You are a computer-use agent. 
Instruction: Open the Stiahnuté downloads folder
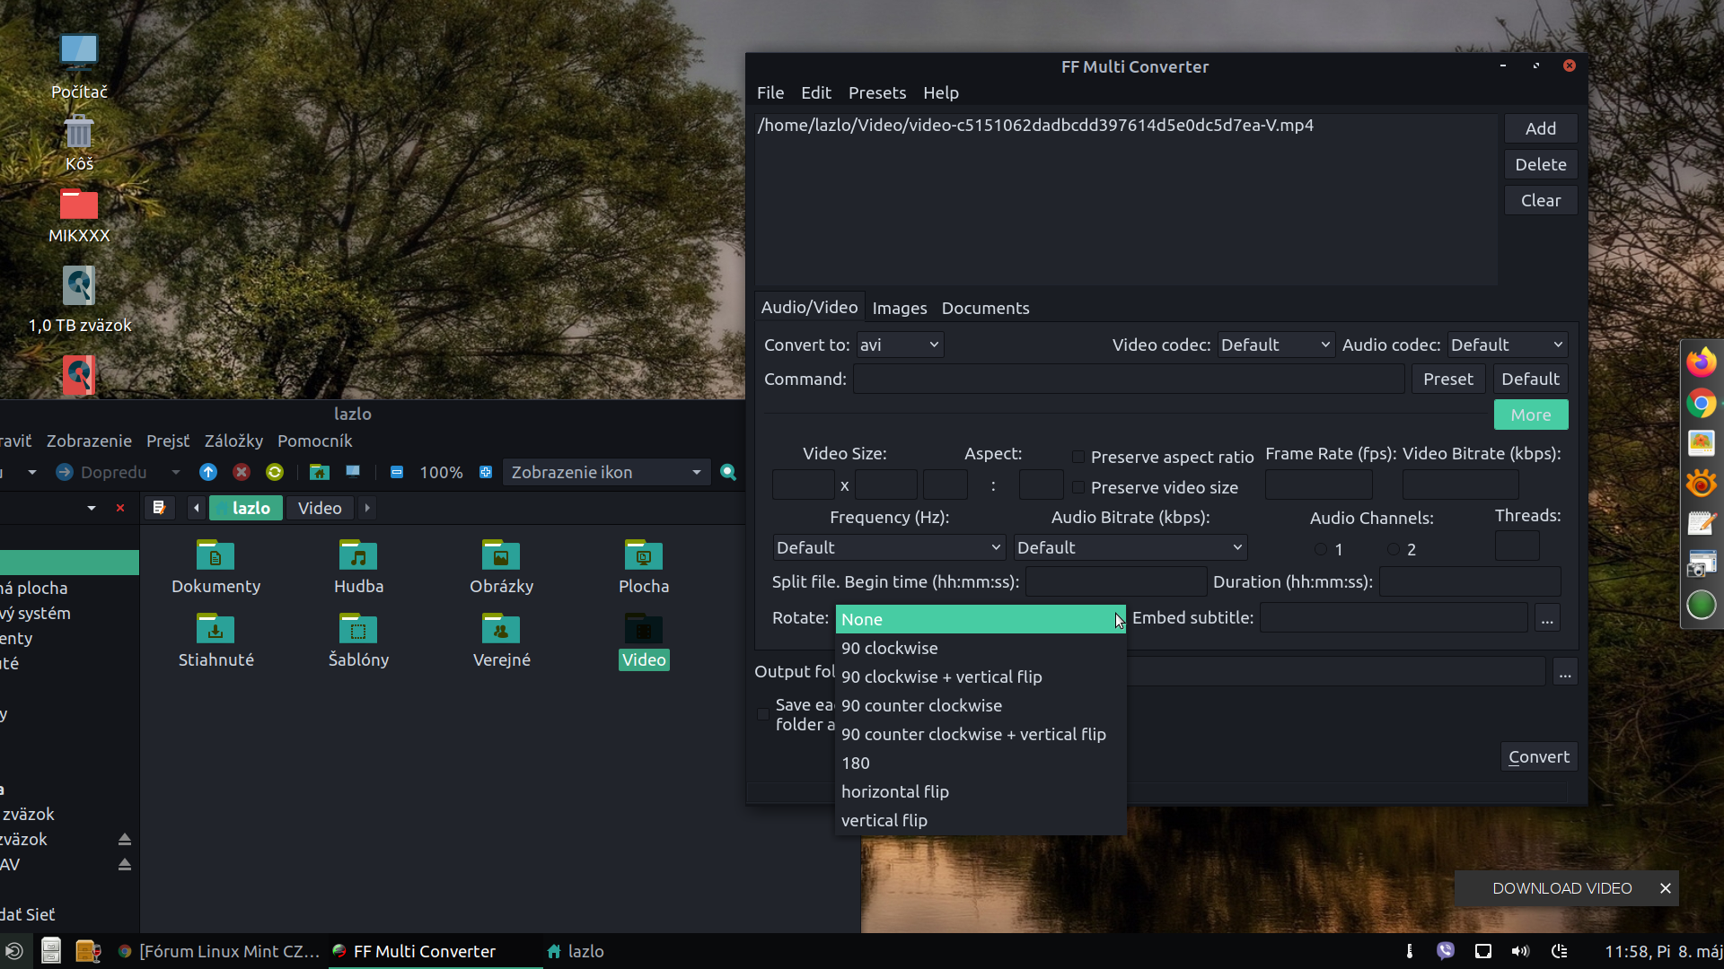click(x=215, y=630)
